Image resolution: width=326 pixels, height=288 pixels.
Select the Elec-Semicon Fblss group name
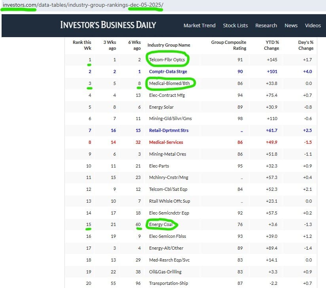tap(168, 236)
